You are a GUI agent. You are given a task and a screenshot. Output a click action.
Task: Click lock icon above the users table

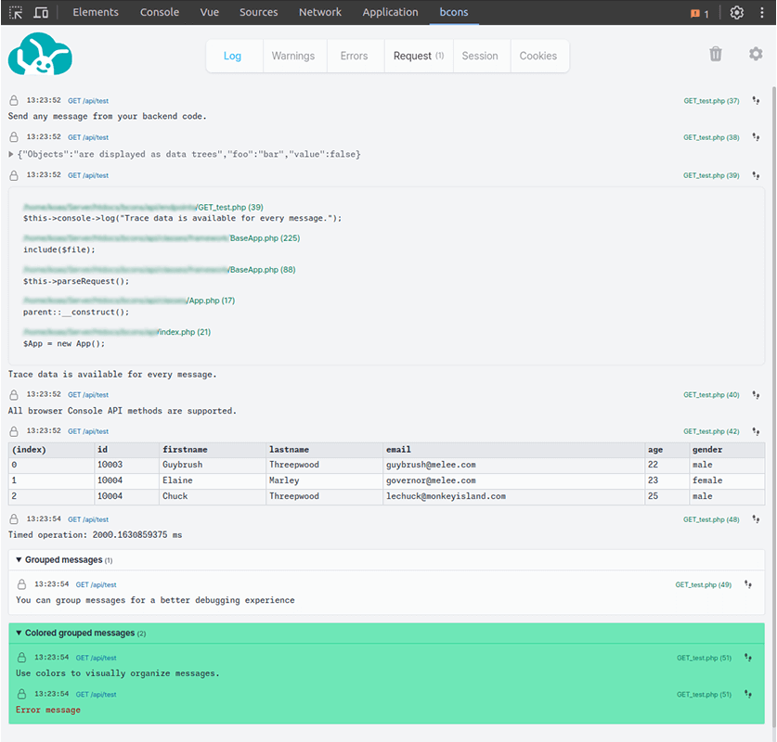14,431
